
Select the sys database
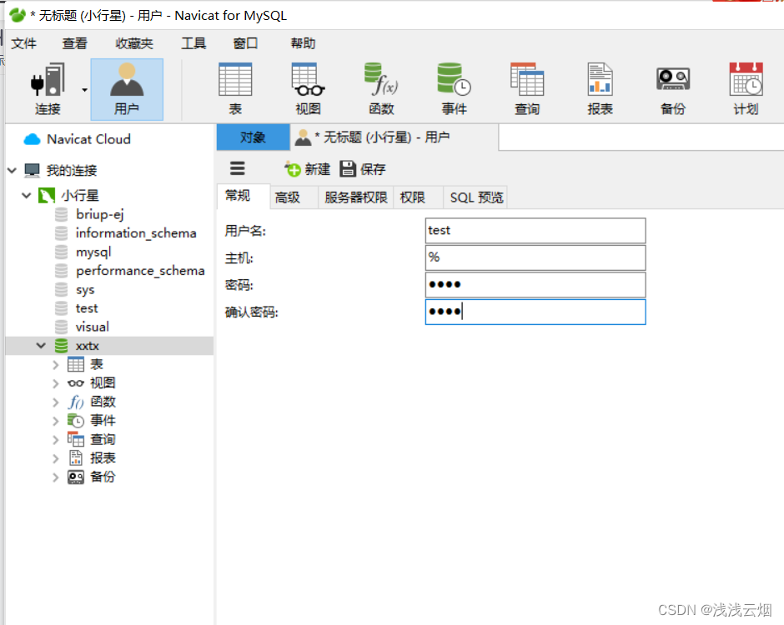click(x=85, y=290)
